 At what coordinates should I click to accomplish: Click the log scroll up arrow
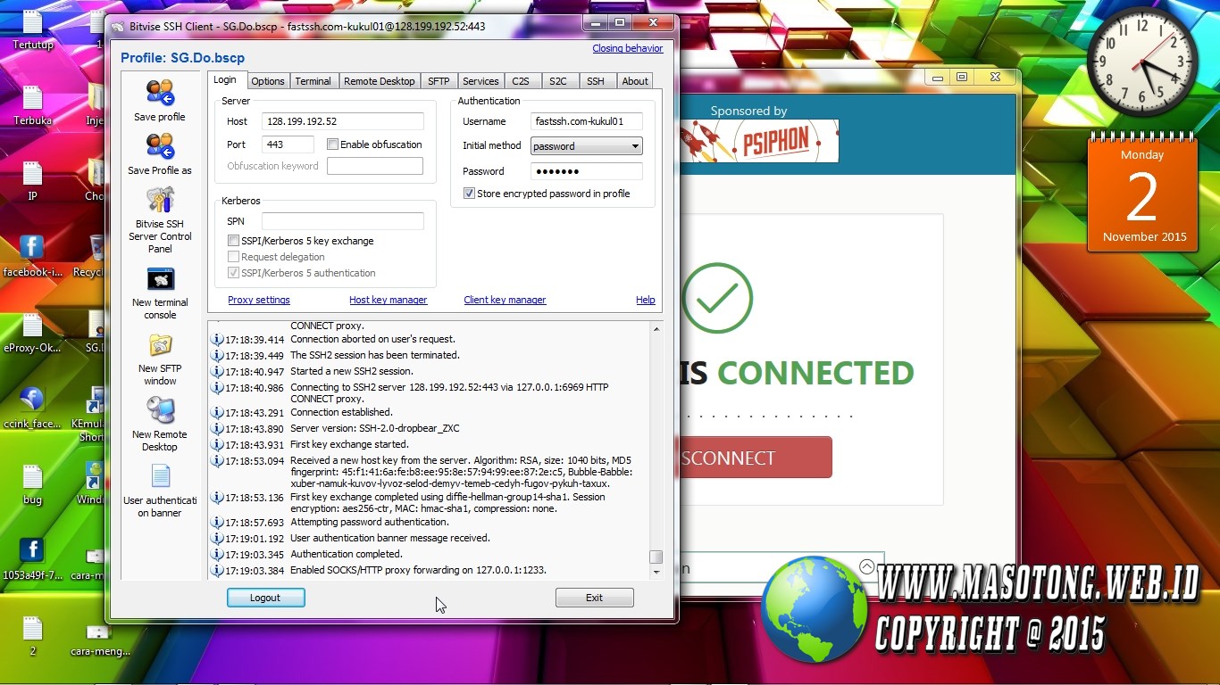(656, 329)
